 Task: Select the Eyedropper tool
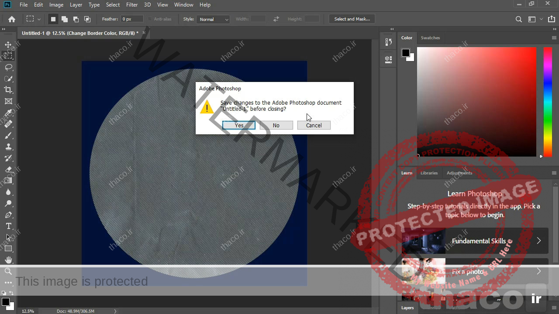click(8, 113)
